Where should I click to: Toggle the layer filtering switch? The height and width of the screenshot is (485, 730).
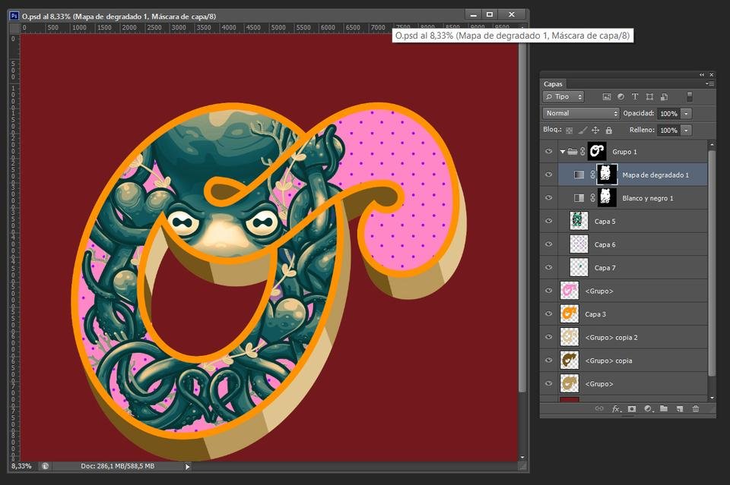coord(690,96)
